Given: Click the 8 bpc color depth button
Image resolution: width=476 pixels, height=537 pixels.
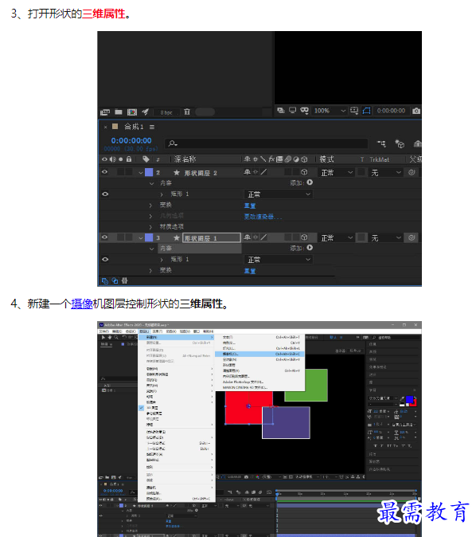Looking at the screenshot, I should (166, 112).
